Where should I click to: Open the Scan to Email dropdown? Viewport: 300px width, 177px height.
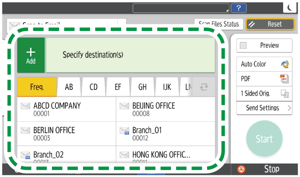67,24
